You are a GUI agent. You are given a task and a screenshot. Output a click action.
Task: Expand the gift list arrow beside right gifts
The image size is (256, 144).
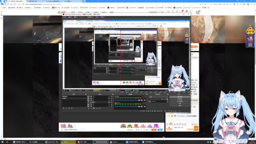160,126
